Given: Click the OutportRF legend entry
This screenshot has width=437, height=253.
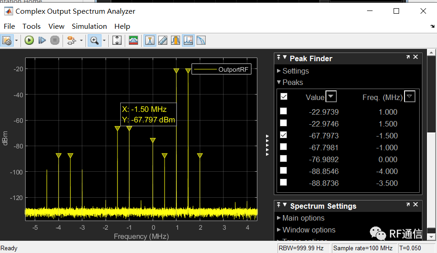Looking at the screenshot, I should pos(222,69).
